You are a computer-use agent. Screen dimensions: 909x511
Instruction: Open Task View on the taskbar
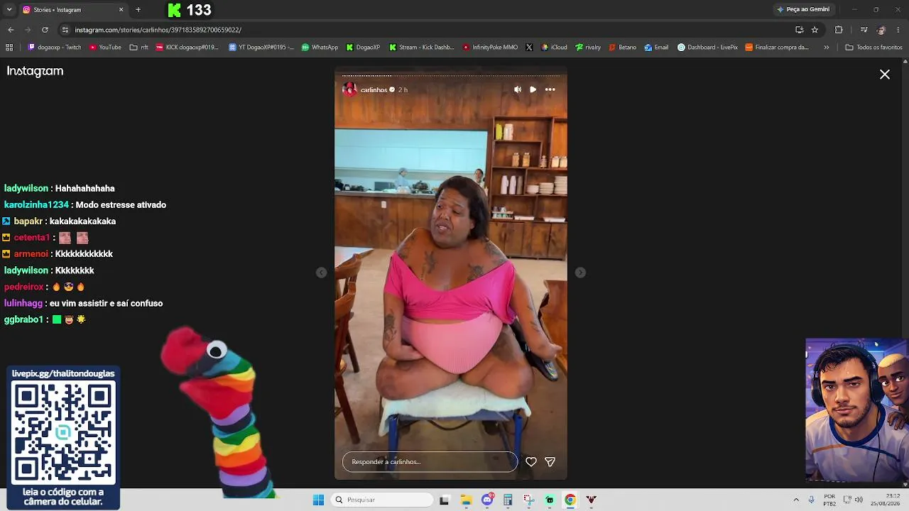(445, 500)
